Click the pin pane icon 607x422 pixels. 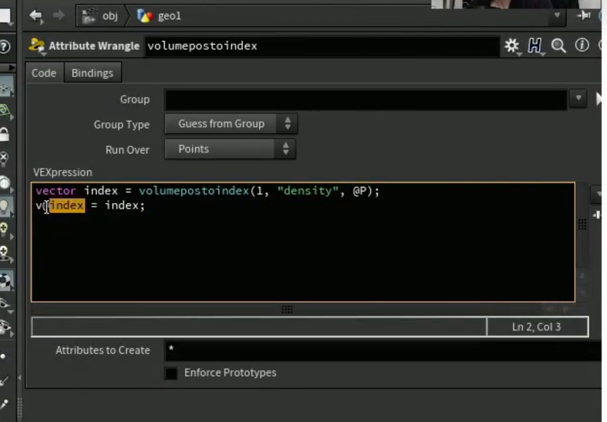point(584,16)
